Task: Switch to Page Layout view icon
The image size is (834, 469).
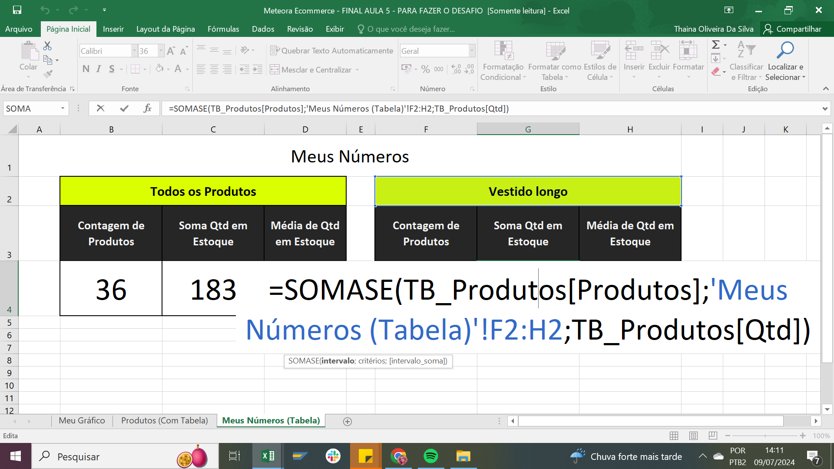Action: click(693, 436)
